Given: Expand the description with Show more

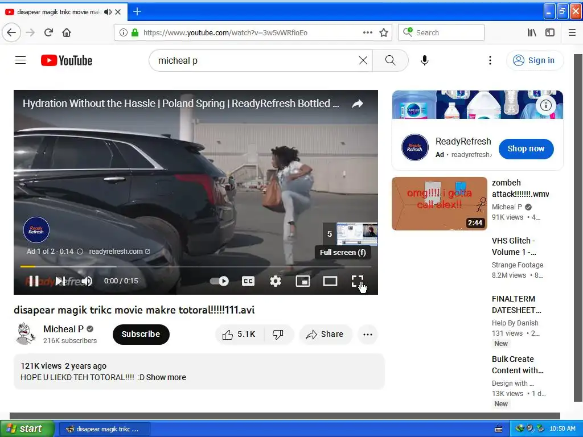Looking at the screenshot, I should pos(166,378).
